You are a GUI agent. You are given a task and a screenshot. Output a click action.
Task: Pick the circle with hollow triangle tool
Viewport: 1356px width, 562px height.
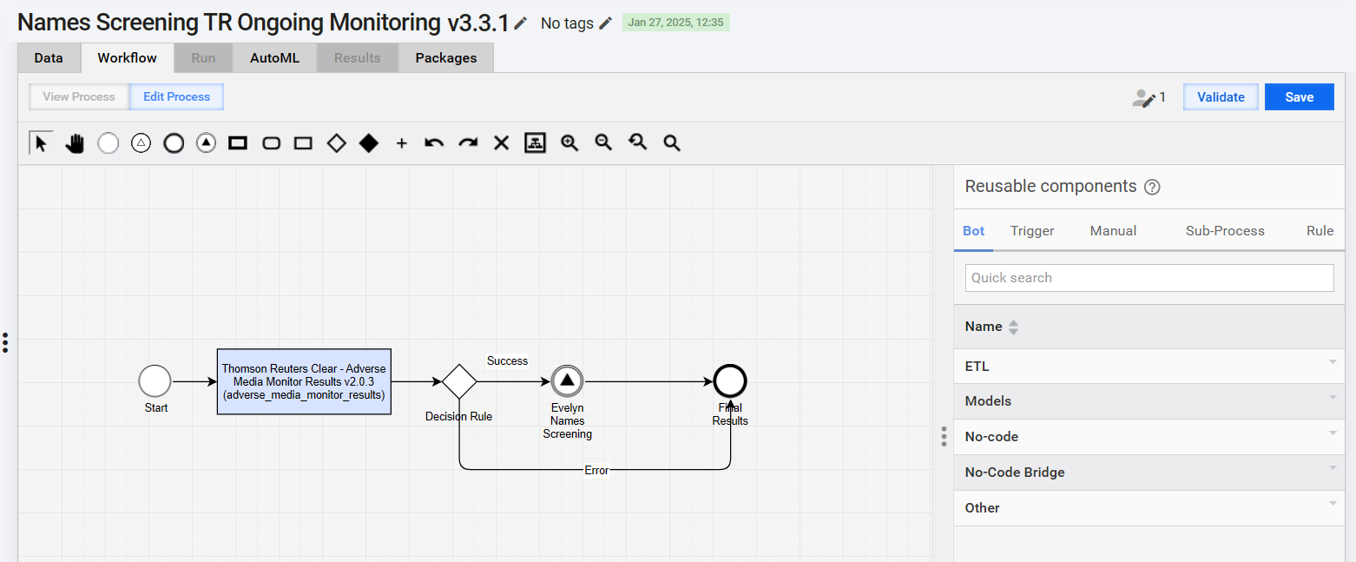click(141, 143)
